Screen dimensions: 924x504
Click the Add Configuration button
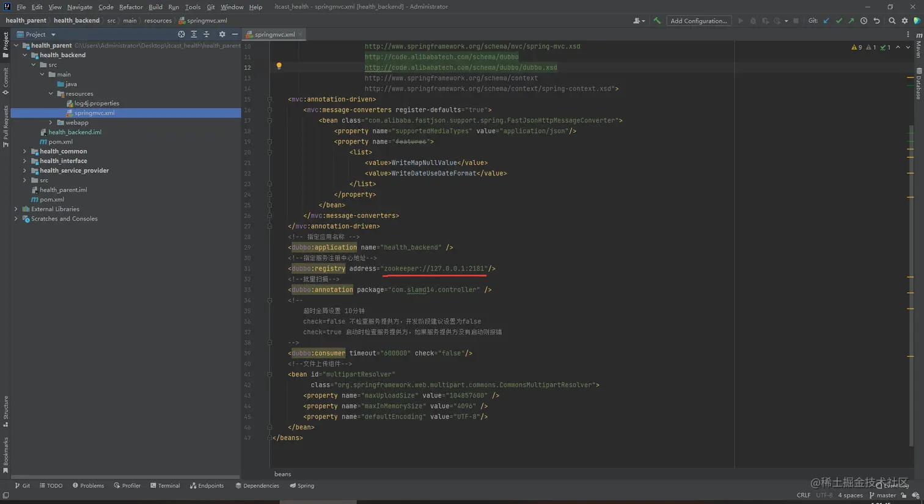pos(698,21)
